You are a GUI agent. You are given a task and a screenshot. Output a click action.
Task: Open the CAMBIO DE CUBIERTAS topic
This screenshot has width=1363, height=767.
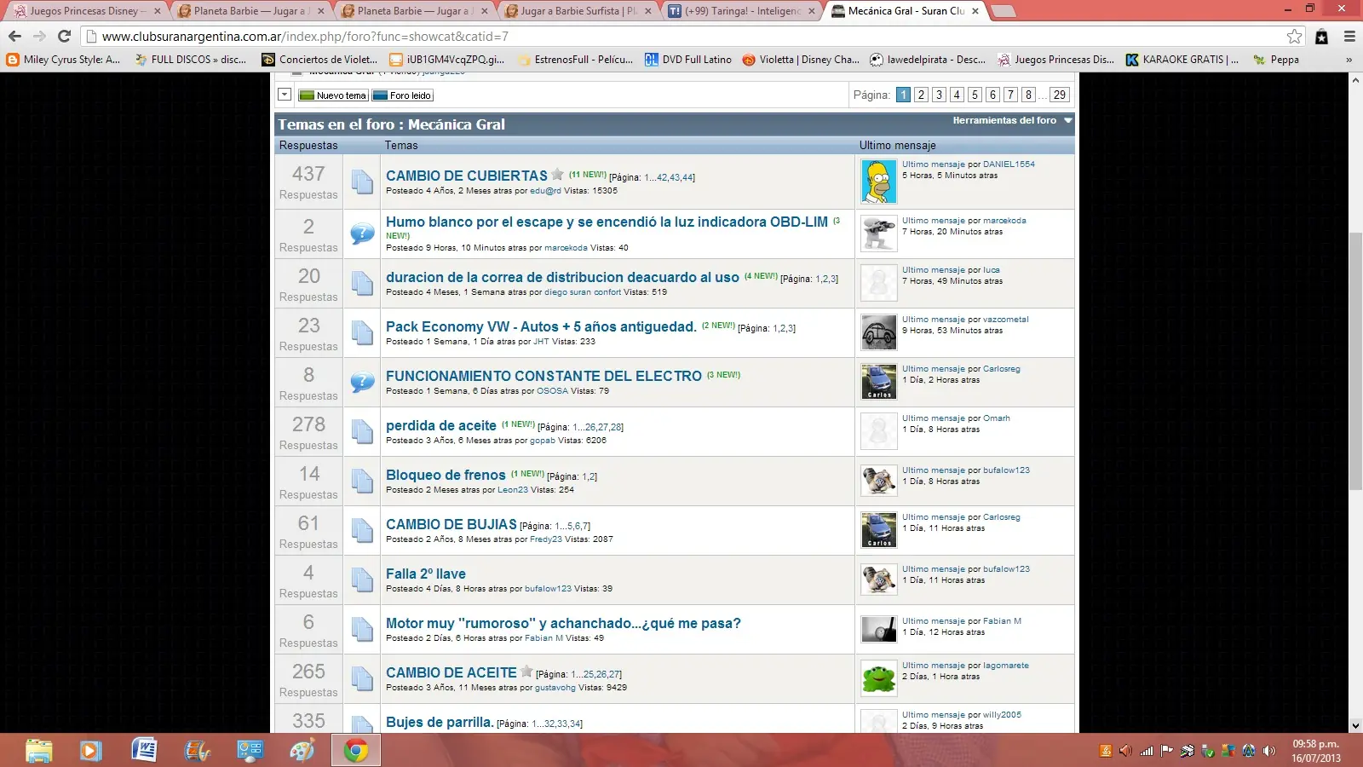[467, 176]
